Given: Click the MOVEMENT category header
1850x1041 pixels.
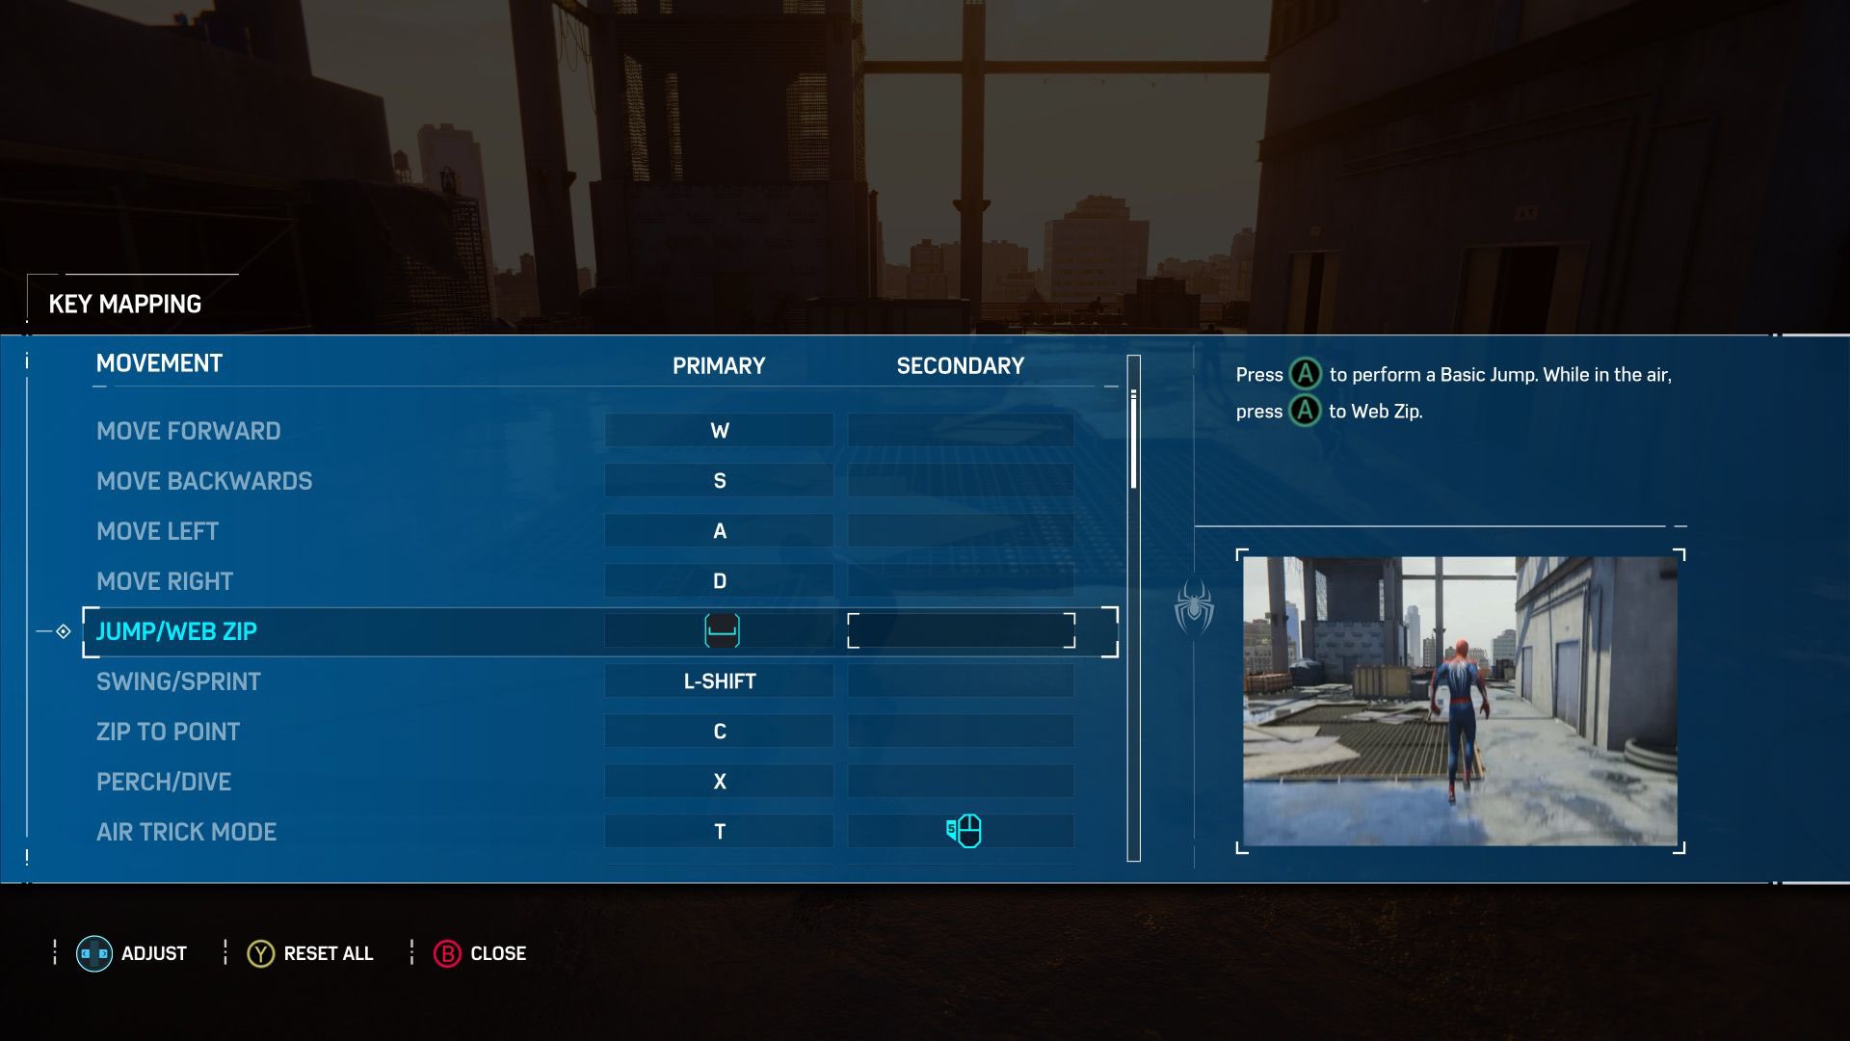Looking at the screenshot, I should (x=159, y=363).
